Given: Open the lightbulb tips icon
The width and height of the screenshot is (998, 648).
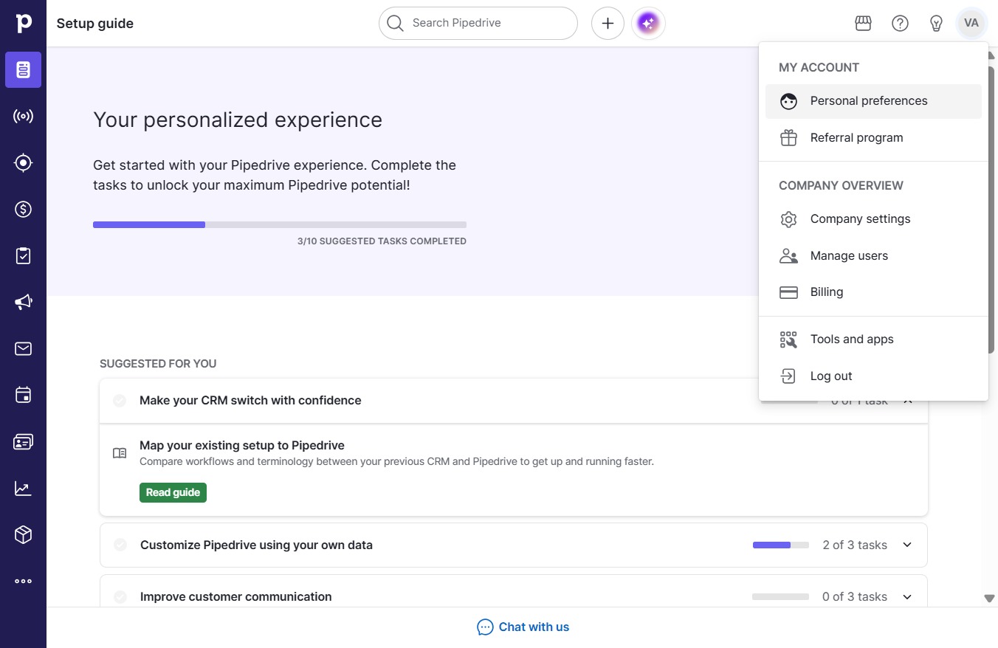Looking at the screenshot, I should 936,24.
